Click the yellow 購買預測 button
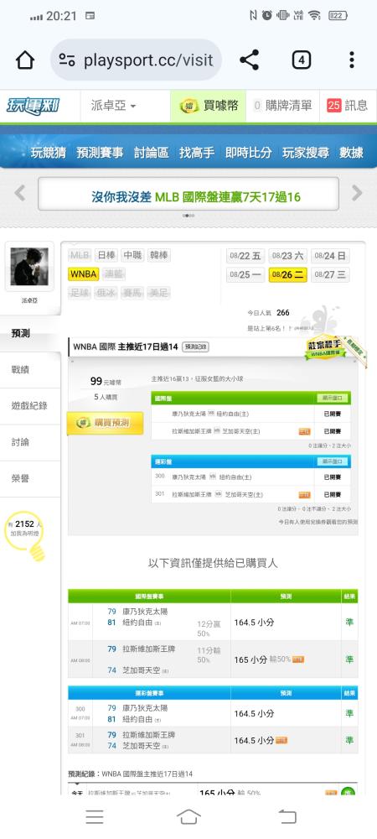This screenshot has height=839, width=377. coord(106,423)
